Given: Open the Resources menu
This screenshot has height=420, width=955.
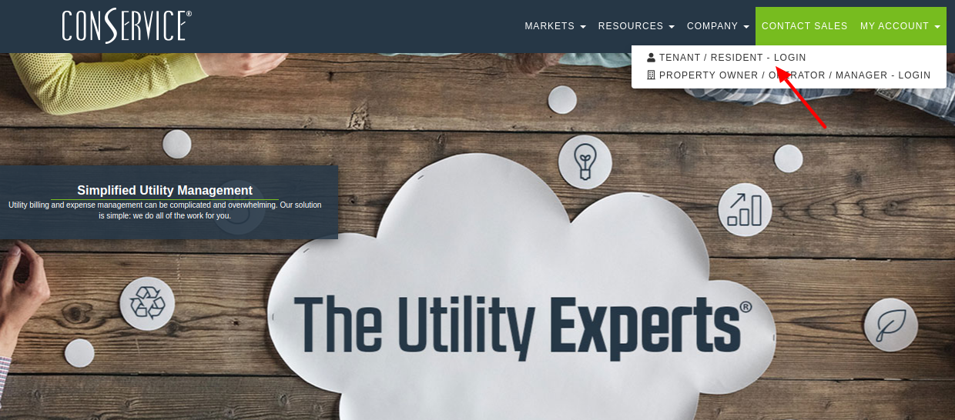Looking at the screenshot, I should tap(636, 26).
